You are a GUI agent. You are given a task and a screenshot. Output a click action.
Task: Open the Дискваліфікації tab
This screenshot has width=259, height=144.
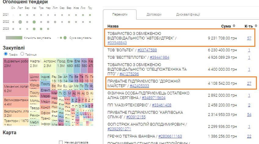(x=188, y=14)
